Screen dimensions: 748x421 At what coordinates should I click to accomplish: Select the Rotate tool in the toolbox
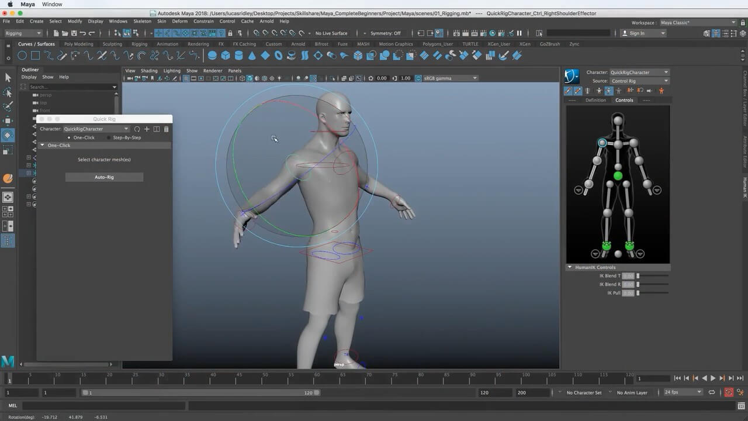[8, 135]
